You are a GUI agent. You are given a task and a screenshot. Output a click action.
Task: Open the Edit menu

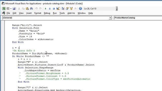pos(14,13)
